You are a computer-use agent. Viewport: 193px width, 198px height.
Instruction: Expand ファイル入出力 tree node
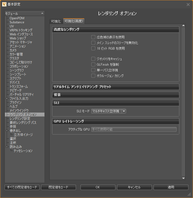7,99
